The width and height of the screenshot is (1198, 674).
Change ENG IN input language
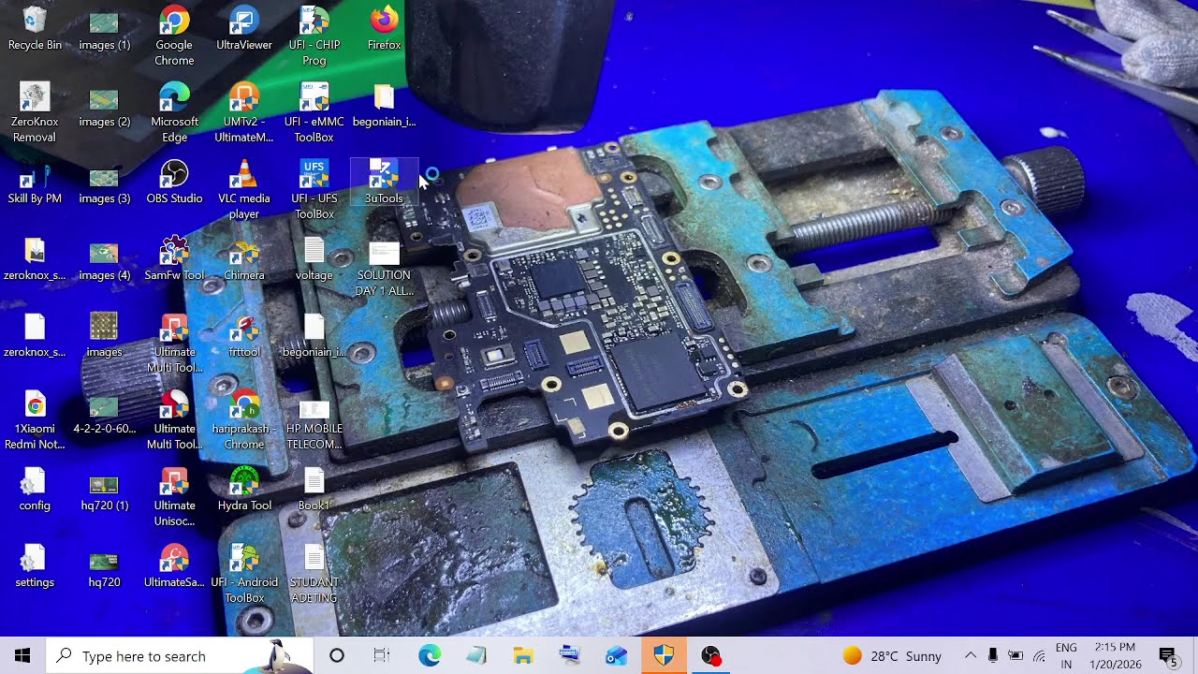point(1066,655)
